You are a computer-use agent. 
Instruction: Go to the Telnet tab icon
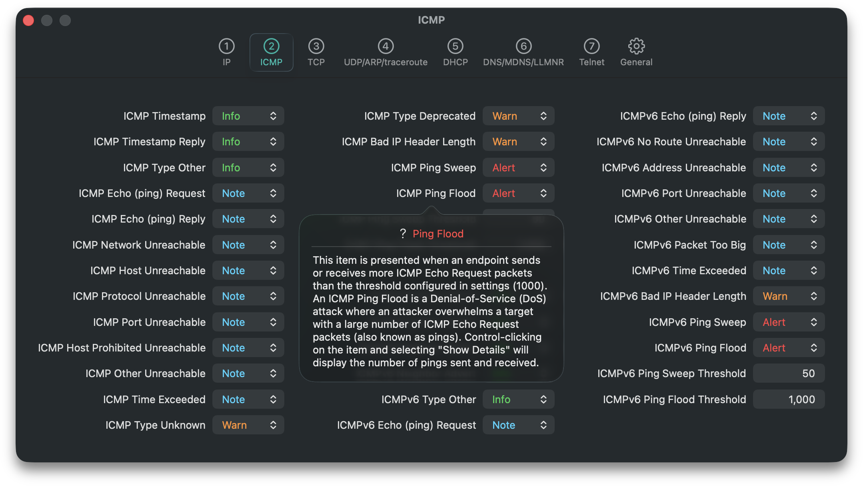point(591,46)
